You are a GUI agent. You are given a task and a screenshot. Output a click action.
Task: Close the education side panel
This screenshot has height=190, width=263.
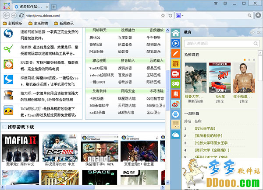[259, 32]
